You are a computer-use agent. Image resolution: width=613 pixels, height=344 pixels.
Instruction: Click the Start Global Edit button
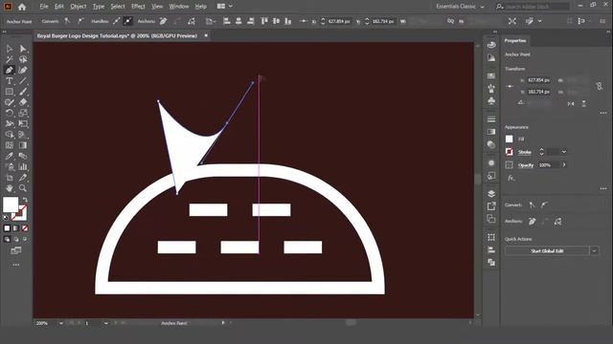click(547, 250)
